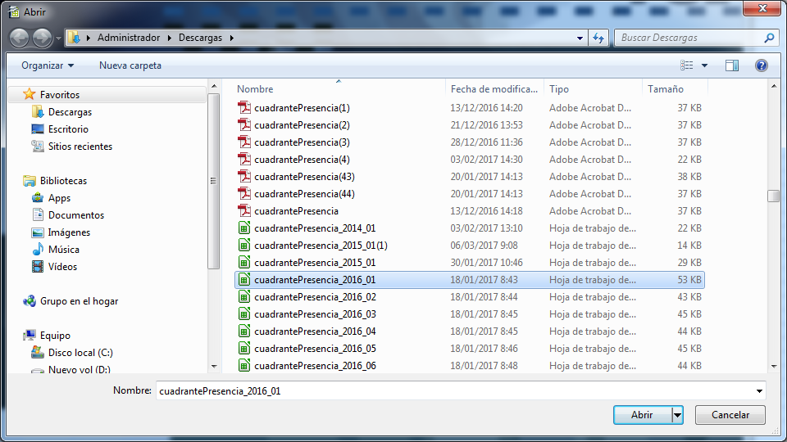Select spreadsheet icon of cuadrantePresencia_2016_05
This screenshot has width=787, height=442.
244,349
